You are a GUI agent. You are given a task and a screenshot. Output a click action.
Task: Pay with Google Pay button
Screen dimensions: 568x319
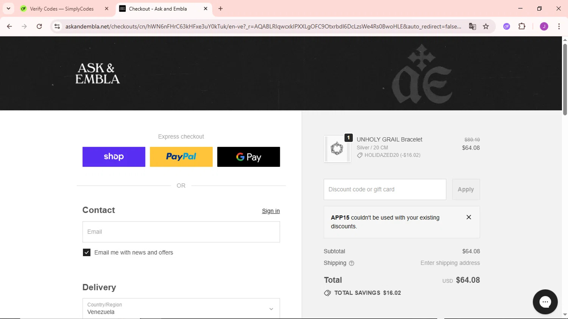(x=249, y=157)
